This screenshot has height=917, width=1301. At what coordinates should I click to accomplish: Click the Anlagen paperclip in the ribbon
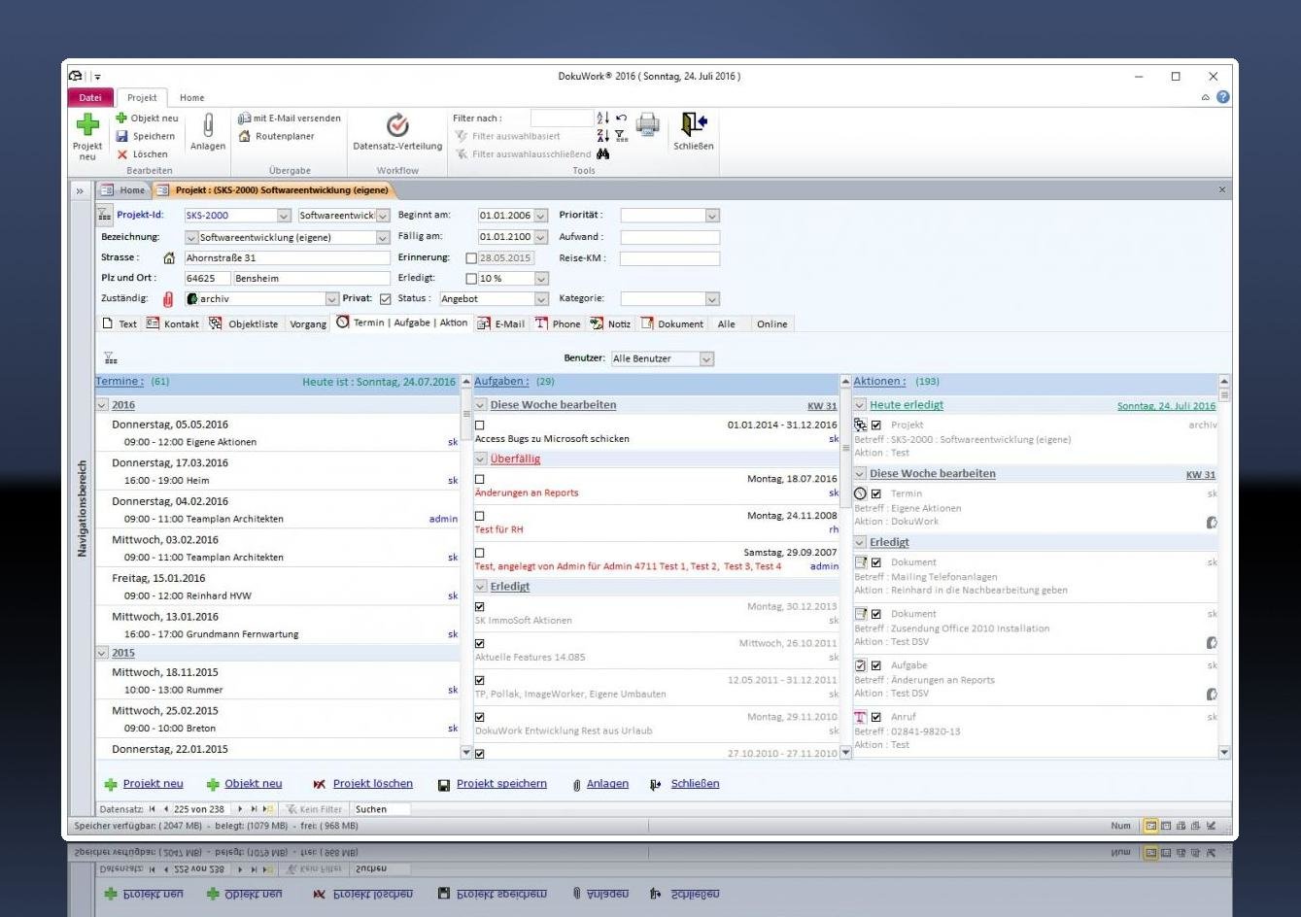point(207,127)
